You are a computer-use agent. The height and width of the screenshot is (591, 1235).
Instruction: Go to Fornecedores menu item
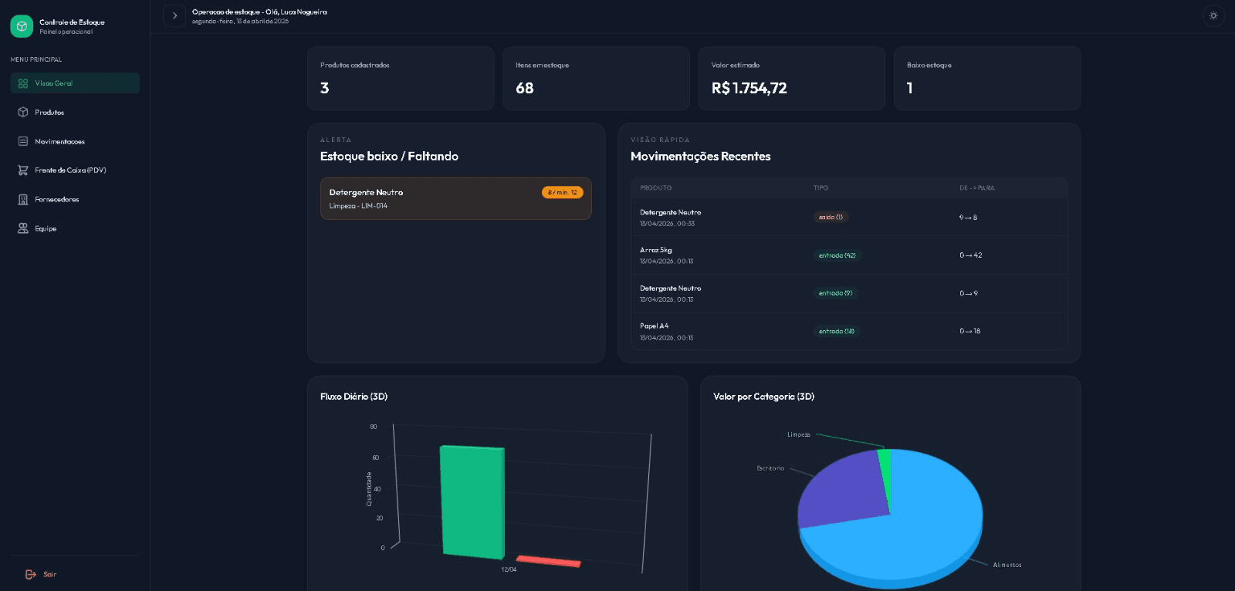tap(75, 200)
